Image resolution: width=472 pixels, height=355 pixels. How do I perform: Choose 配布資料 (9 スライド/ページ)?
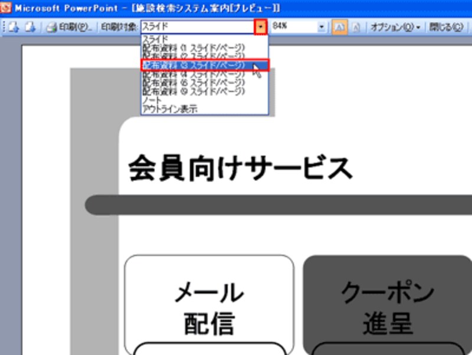click(x=204, y=91)
